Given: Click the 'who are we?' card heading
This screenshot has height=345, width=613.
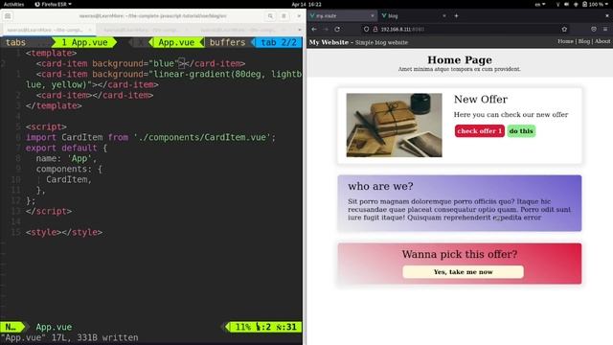Looking at the screenshot, I should coord(380,186).
